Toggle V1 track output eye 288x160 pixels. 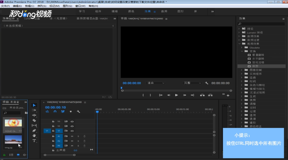(72, 131)
